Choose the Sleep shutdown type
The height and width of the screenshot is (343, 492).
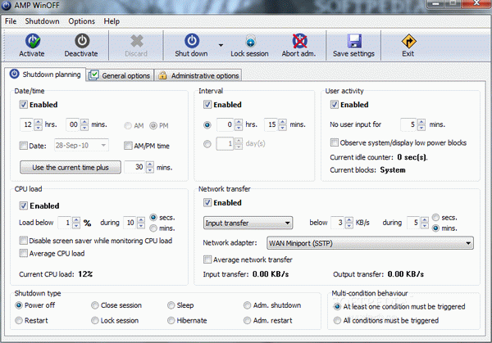pos(171,305)
